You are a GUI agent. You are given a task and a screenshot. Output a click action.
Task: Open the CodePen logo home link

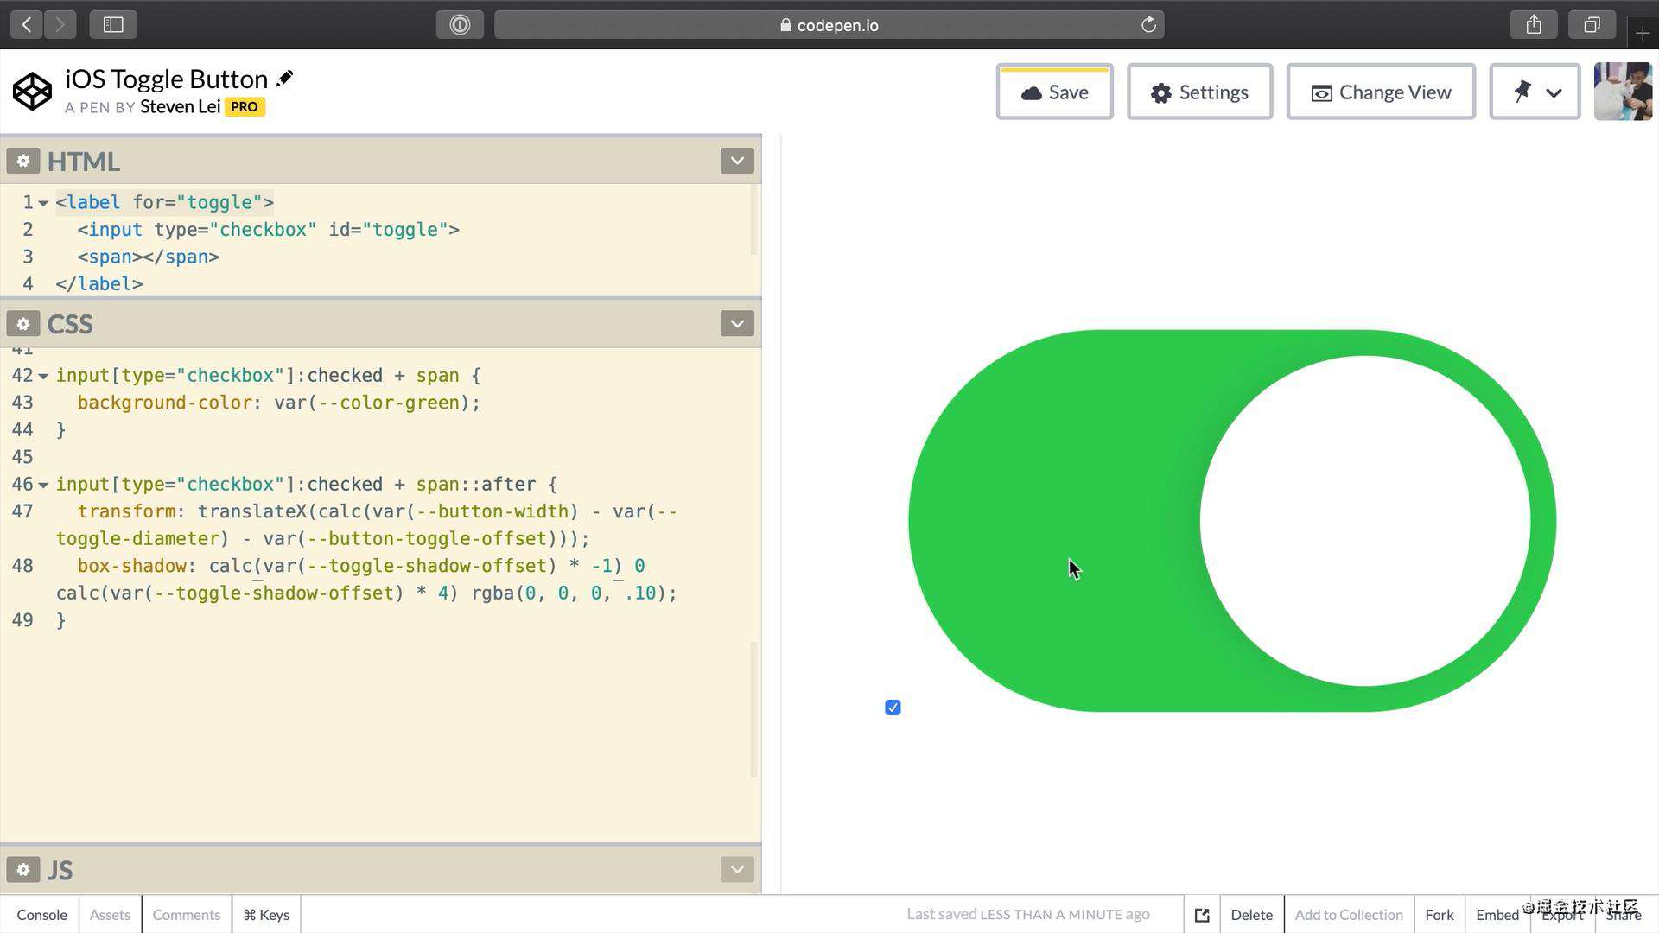(x=32, y=92)
